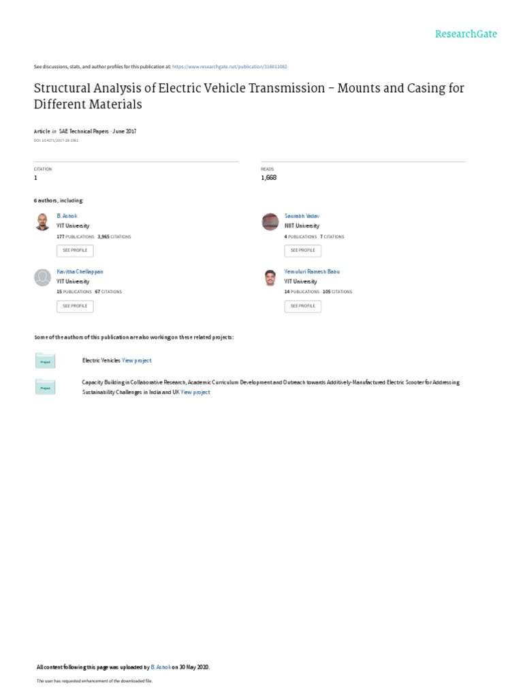This screenshot has width=523, height=698.
Task: Click B. Ashok's profile photo
Action: coord(42,222)
